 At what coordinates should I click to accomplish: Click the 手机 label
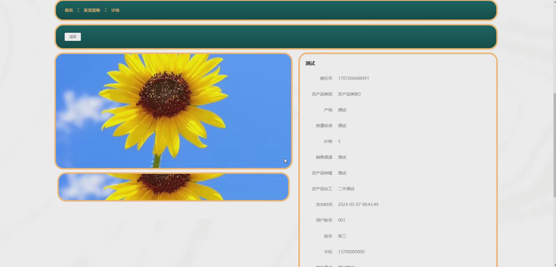point(328,252)
